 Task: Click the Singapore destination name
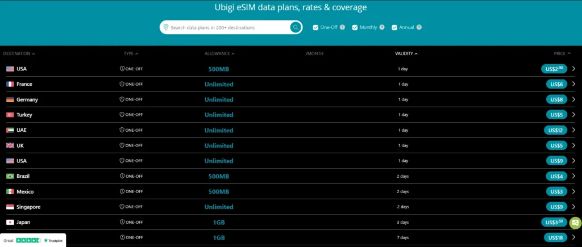coord(28,207)
